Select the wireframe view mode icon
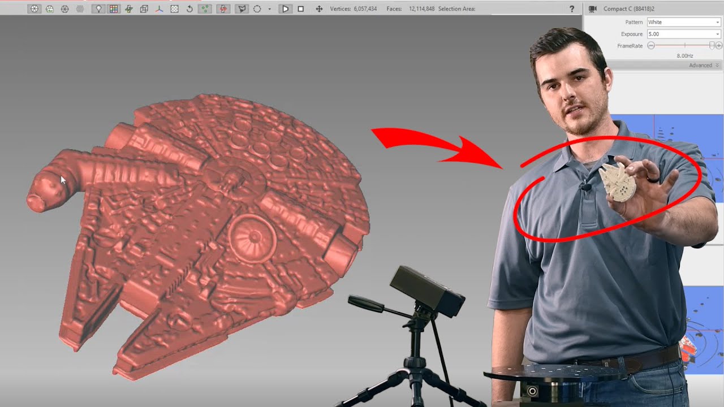724x407 pixels. [x=64, y=9]
